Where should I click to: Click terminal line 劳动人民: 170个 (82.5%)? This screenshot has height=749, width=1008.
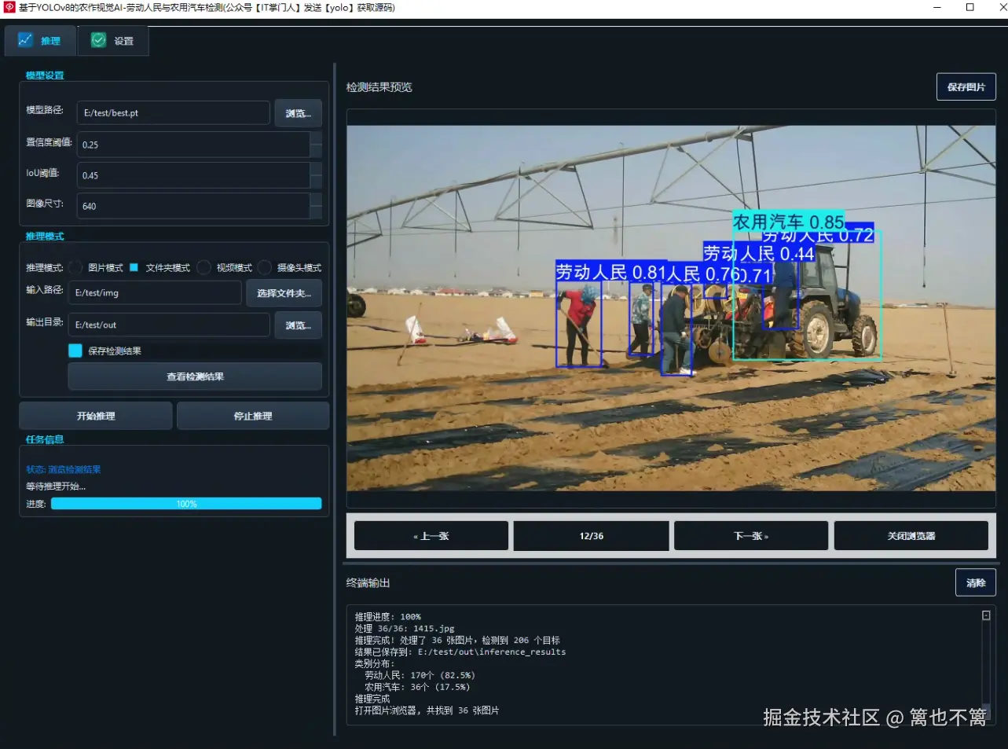(x=420, y=675)
